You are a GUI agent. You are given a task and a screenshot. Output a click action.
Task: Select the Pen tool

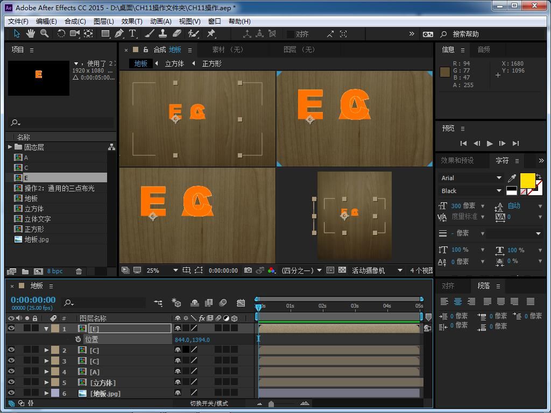click(119, 33)
